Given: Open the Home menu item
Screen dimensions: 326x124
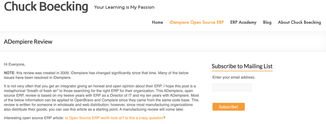Looking at the screenshot, I should [x=157, y=22].
